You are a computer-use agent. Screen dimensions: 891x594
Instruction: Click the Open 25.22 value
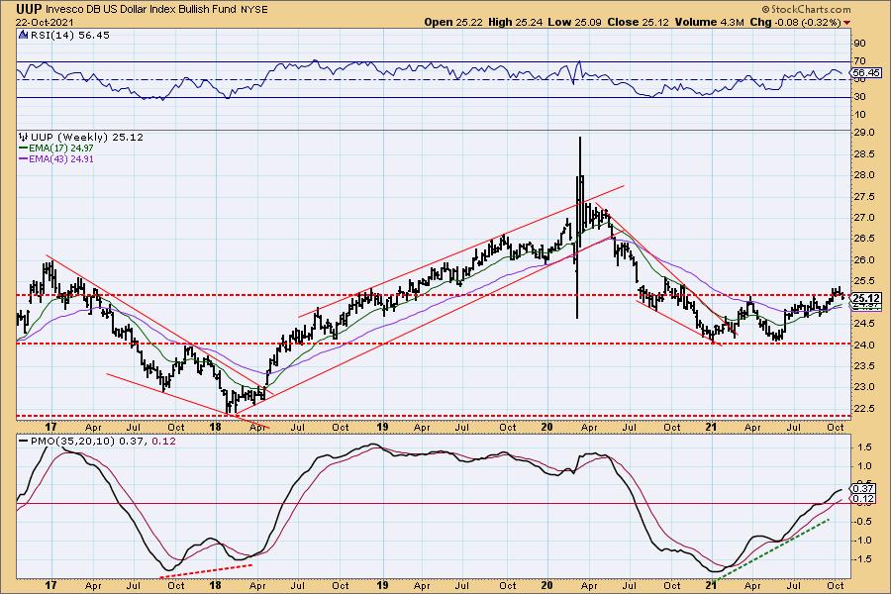(452, 22)
